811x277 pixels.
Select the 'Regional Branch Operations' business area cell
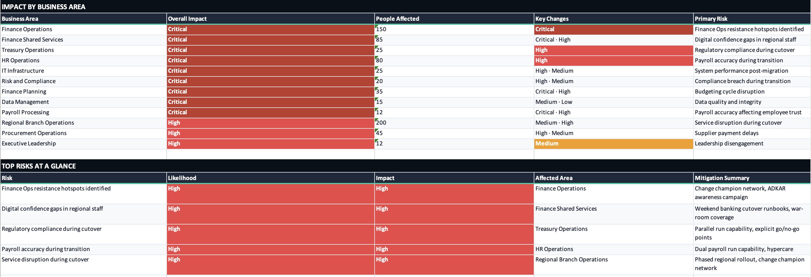point(83,123)
